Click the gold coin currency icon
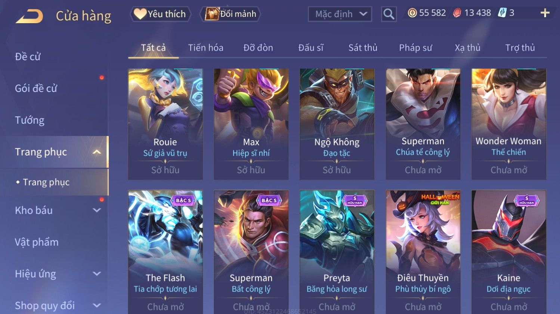Screen dimensions: 560x314 (412, 13)
